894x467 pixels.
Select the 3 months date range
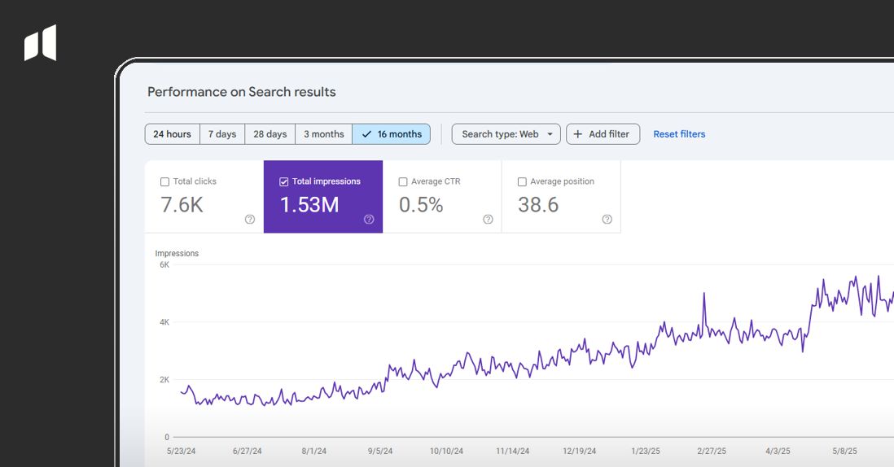pyautogui.click(x=323, y=134)
